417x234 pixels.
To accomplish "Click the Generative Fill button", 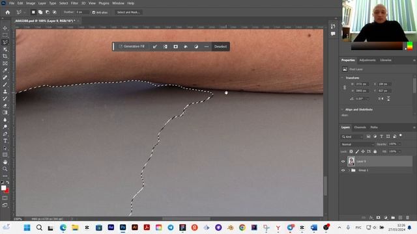I will (132, 46).
